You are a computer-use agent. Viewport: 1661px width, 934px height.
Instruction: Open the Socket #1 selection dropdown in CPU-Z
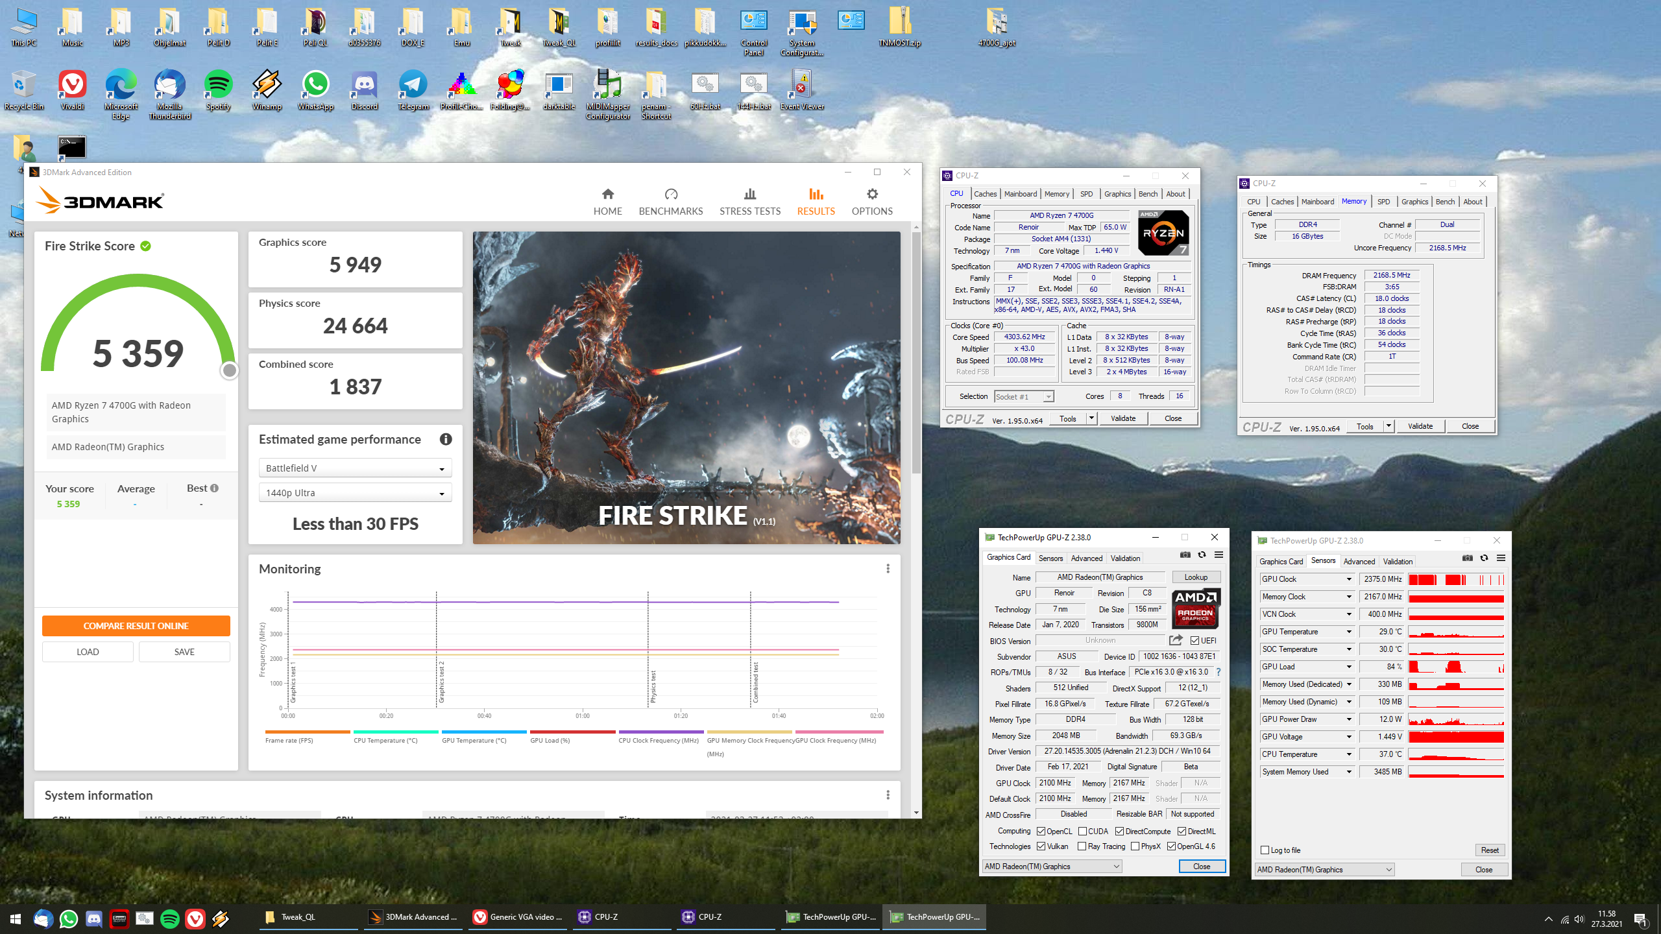(1024, 396)
